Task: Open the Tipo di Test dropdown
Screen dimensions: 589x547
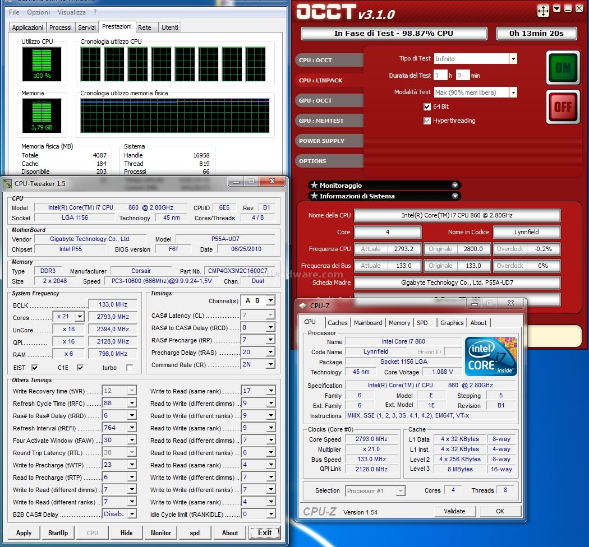Action: click(513, 58)
